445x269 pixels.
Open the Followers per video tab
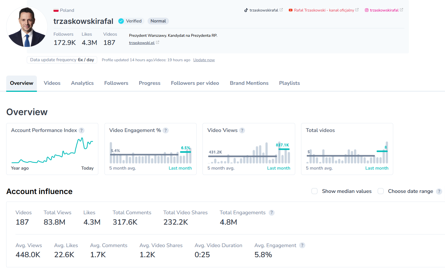coord(195,83)
